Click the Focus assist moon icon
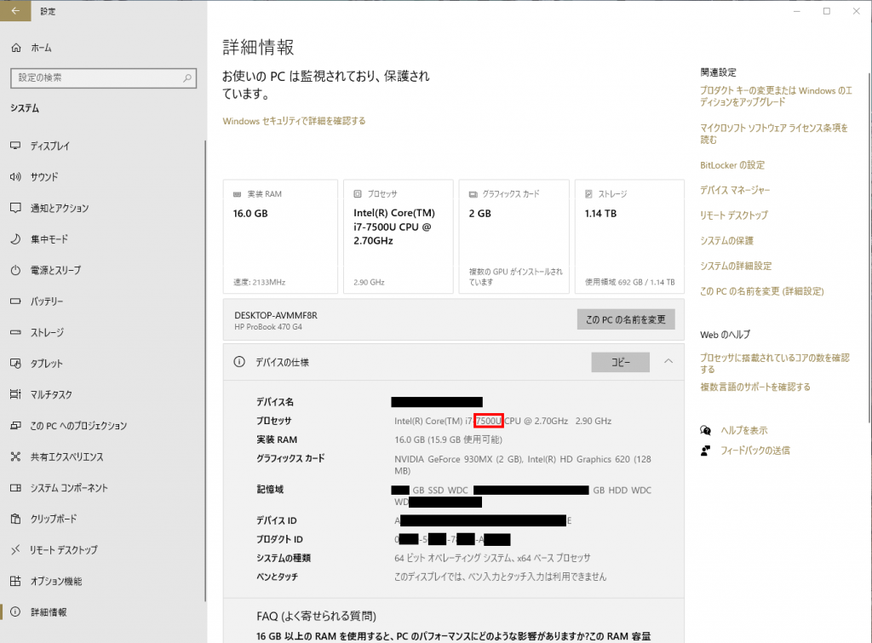872x643 pixels. (x=15, y=239)
